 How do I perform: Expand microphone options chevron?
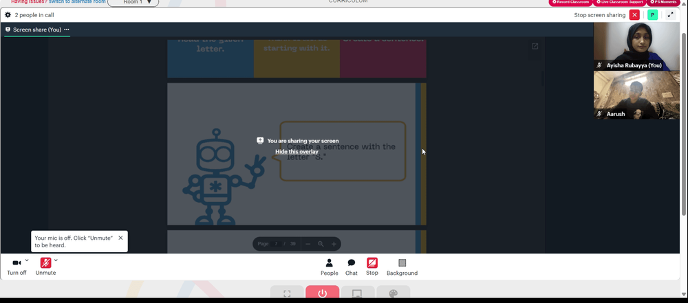pos(56,260)
